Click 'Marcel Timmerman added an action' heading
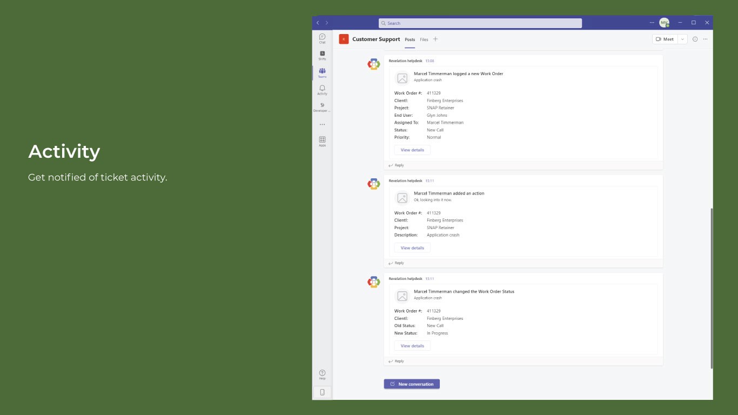 click(x=449, y=193)
